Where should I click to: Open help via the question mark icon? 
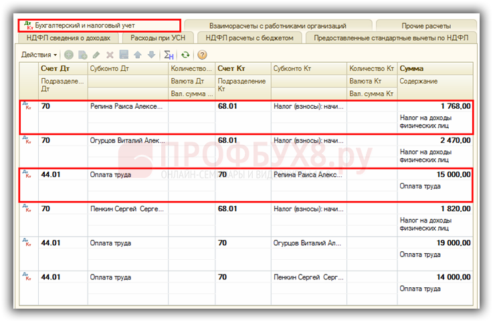(202, 55)
